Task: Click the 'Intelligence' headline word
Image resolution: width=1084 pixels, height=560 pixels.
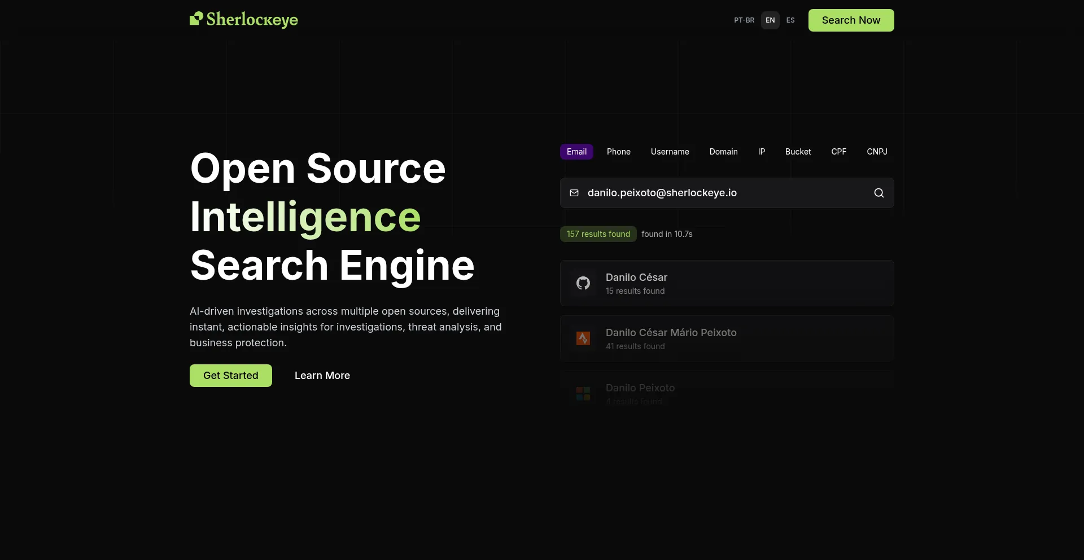Action: (305, 217)
